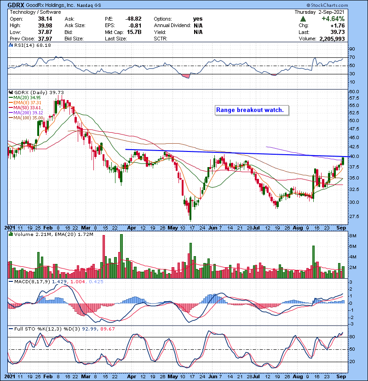Click the GDRX ticker symbol in the header

[16, 5]
